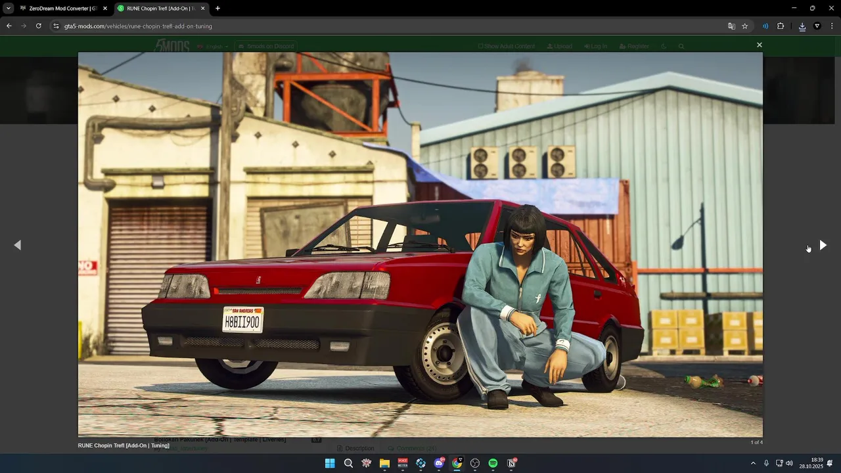Open Discord from the taskbar
This screenshot has width=841, height=473.
click(439, 463)
